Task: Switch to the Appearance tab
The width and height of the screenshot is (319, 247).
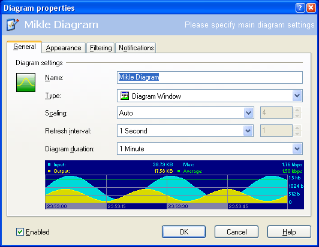Action: tap(64, 48)
